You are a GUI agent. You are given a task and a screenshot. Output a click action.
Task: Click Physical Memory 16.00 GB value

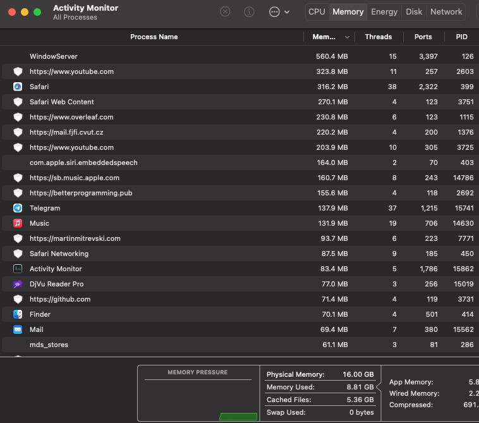pyautogui.click(x=358, y=374)
